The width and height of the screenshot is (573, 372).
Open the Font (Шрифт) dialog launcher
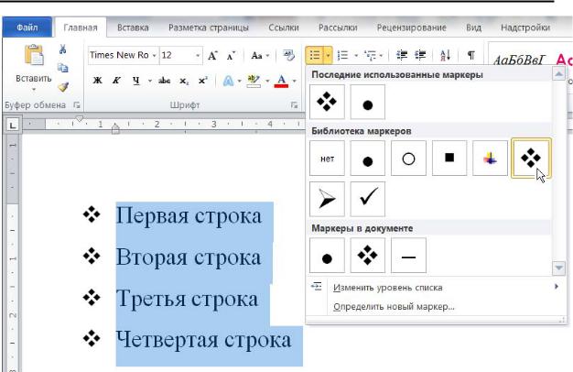(294, 105)
